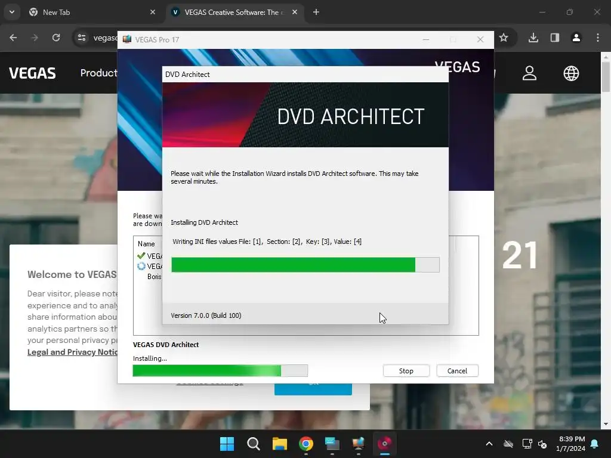Open Chrome's three-dot menu
Image resolution: width=611 pixels, height=458 pixels.
[598, 38]
